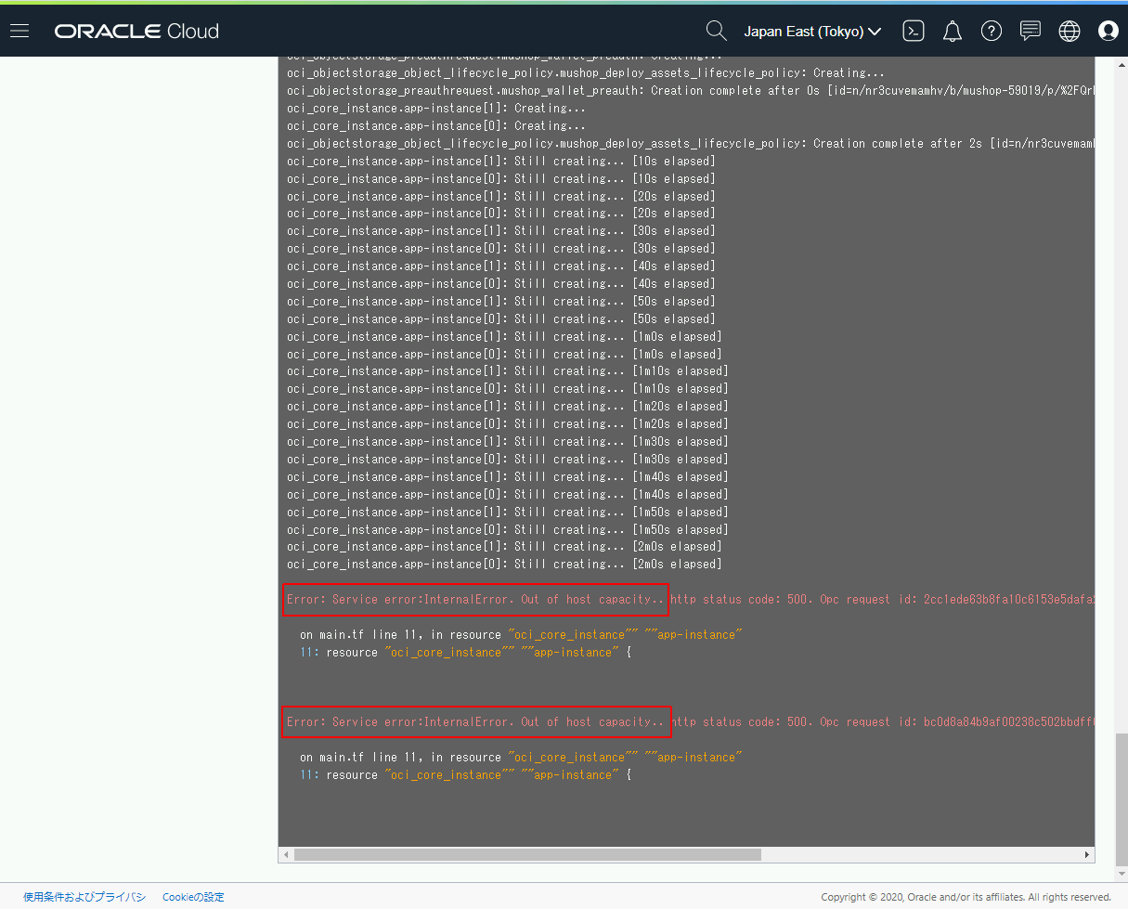Click the app-instance[0] '[2m0s elapsed]' log line
1128x909 pixels.
pos(503,565)
